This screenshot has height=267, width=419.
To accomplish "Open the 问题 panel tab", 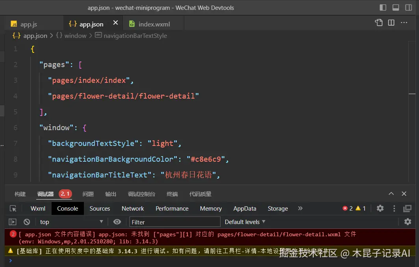I will pos(88,194).
